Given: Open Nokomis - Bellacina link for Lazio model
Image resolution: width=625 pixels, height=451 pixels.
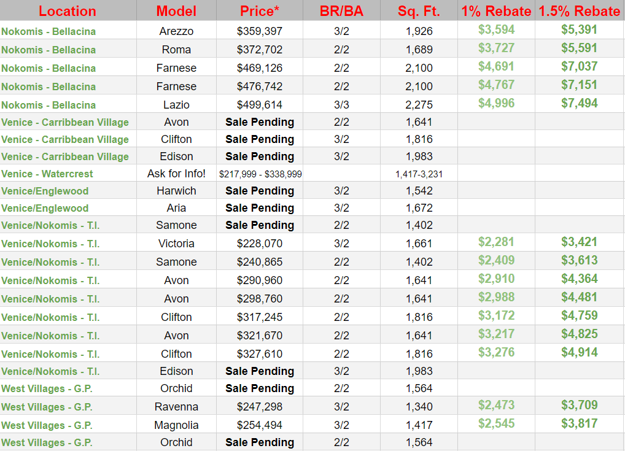Looking at the screenshot, I should [49, 105].
